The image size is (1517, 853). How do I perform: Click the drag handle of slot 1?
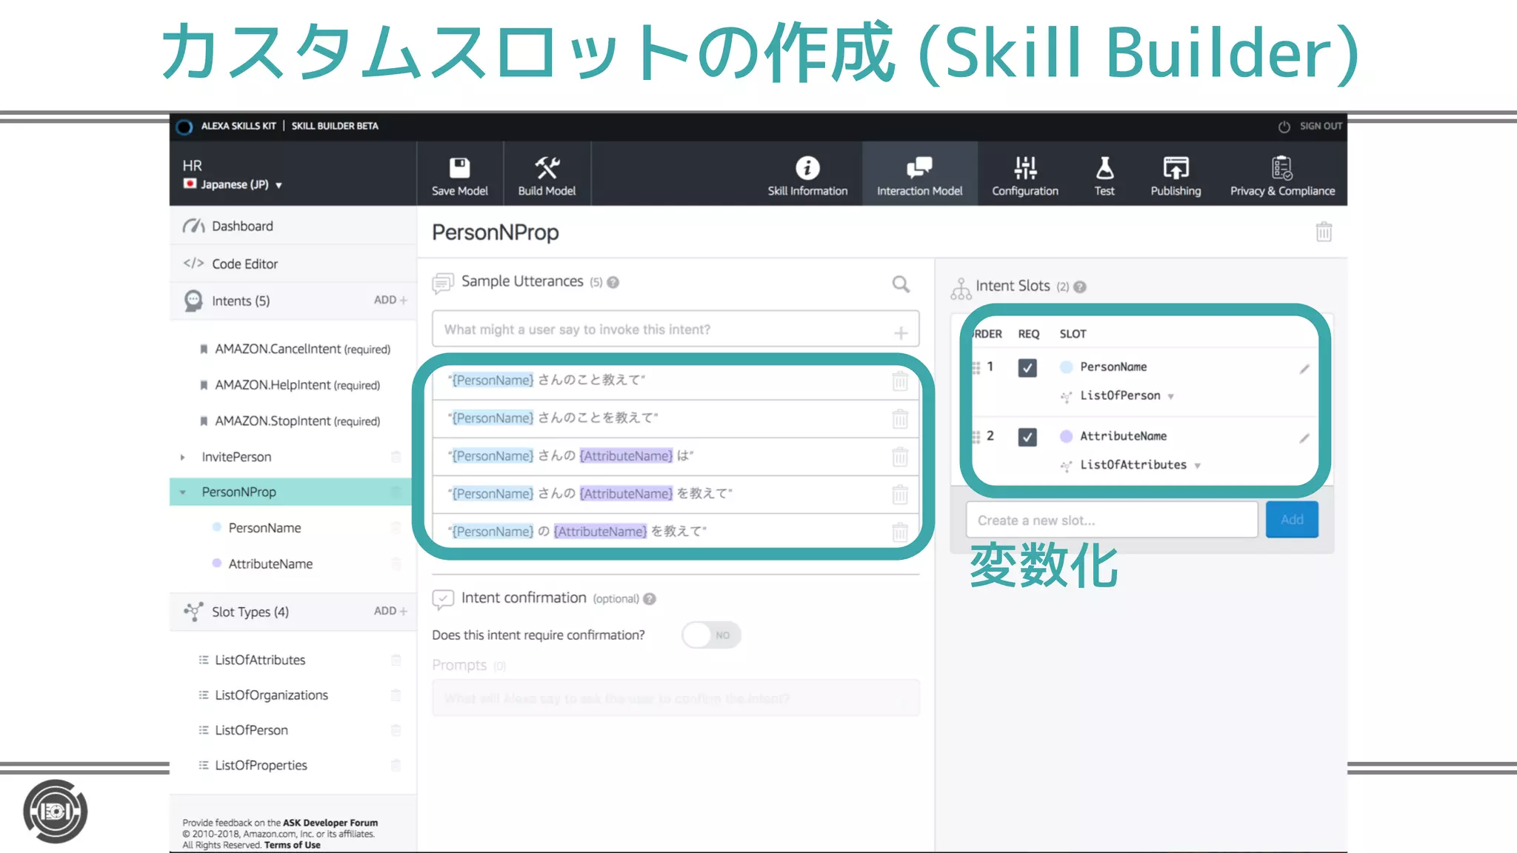point(976,367)
